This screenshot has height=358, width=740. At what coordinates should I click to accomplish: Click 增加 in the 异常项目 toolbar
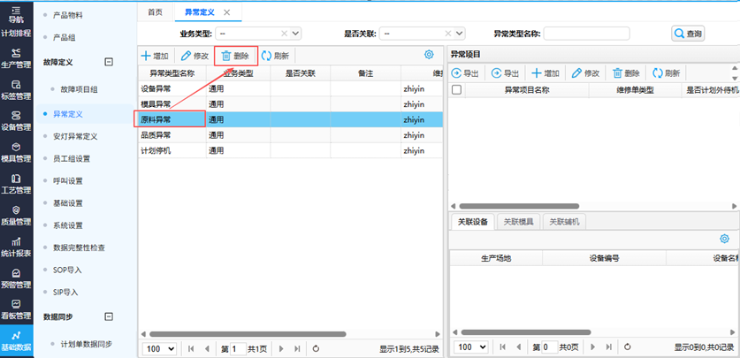[545, 73]
